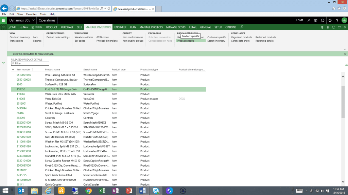Image resolution: width=348 pixels, height=195 pixels.
Task: Open the messages icon in header
Action: [x=315, y=20]
